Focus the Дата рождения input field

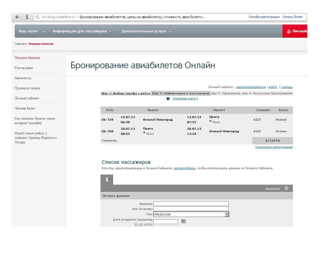coord(166,222)
